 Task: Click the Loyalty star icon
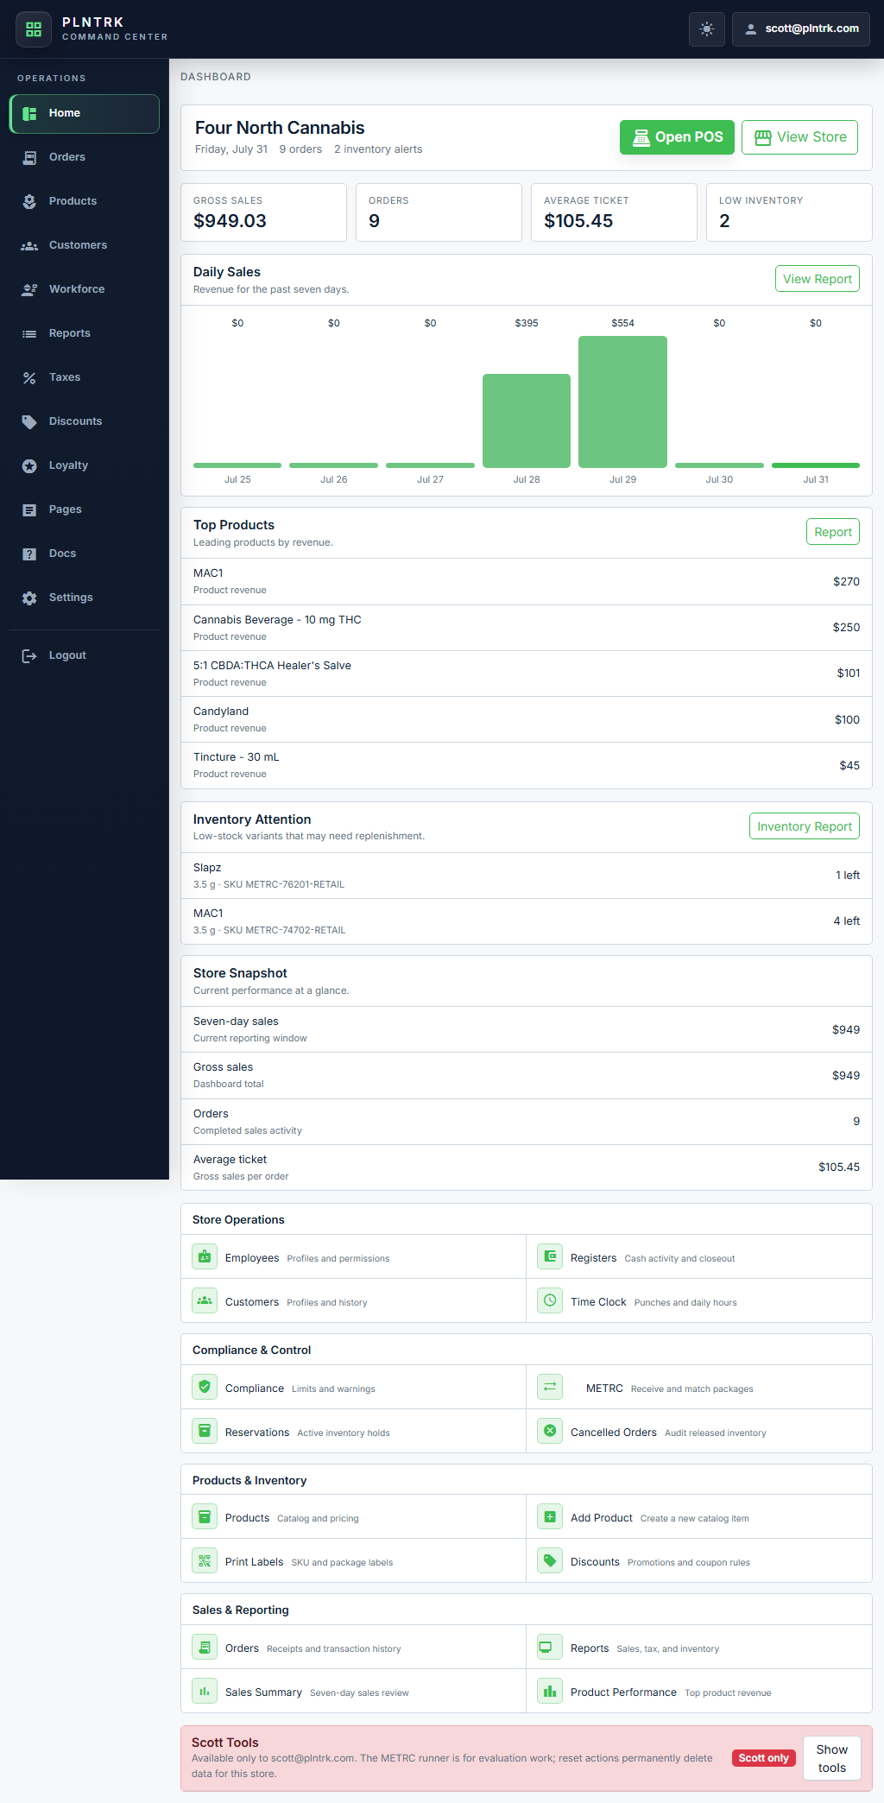(29, 466)
